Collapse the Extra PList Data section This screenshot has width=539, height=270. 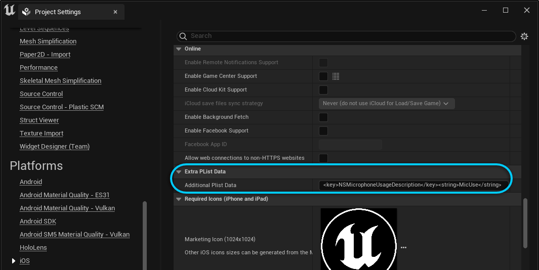tap(179, 172)
